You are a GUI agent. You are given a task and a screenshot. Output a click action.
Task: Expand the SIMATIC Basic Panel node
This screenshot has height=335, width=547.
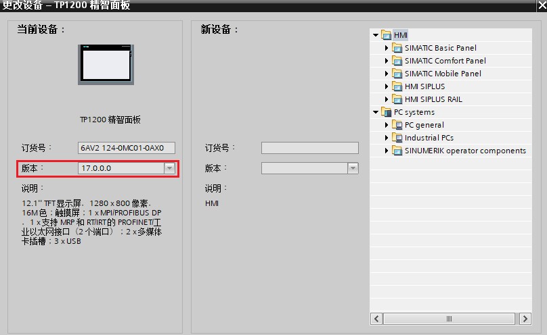(x=387, y=48)
